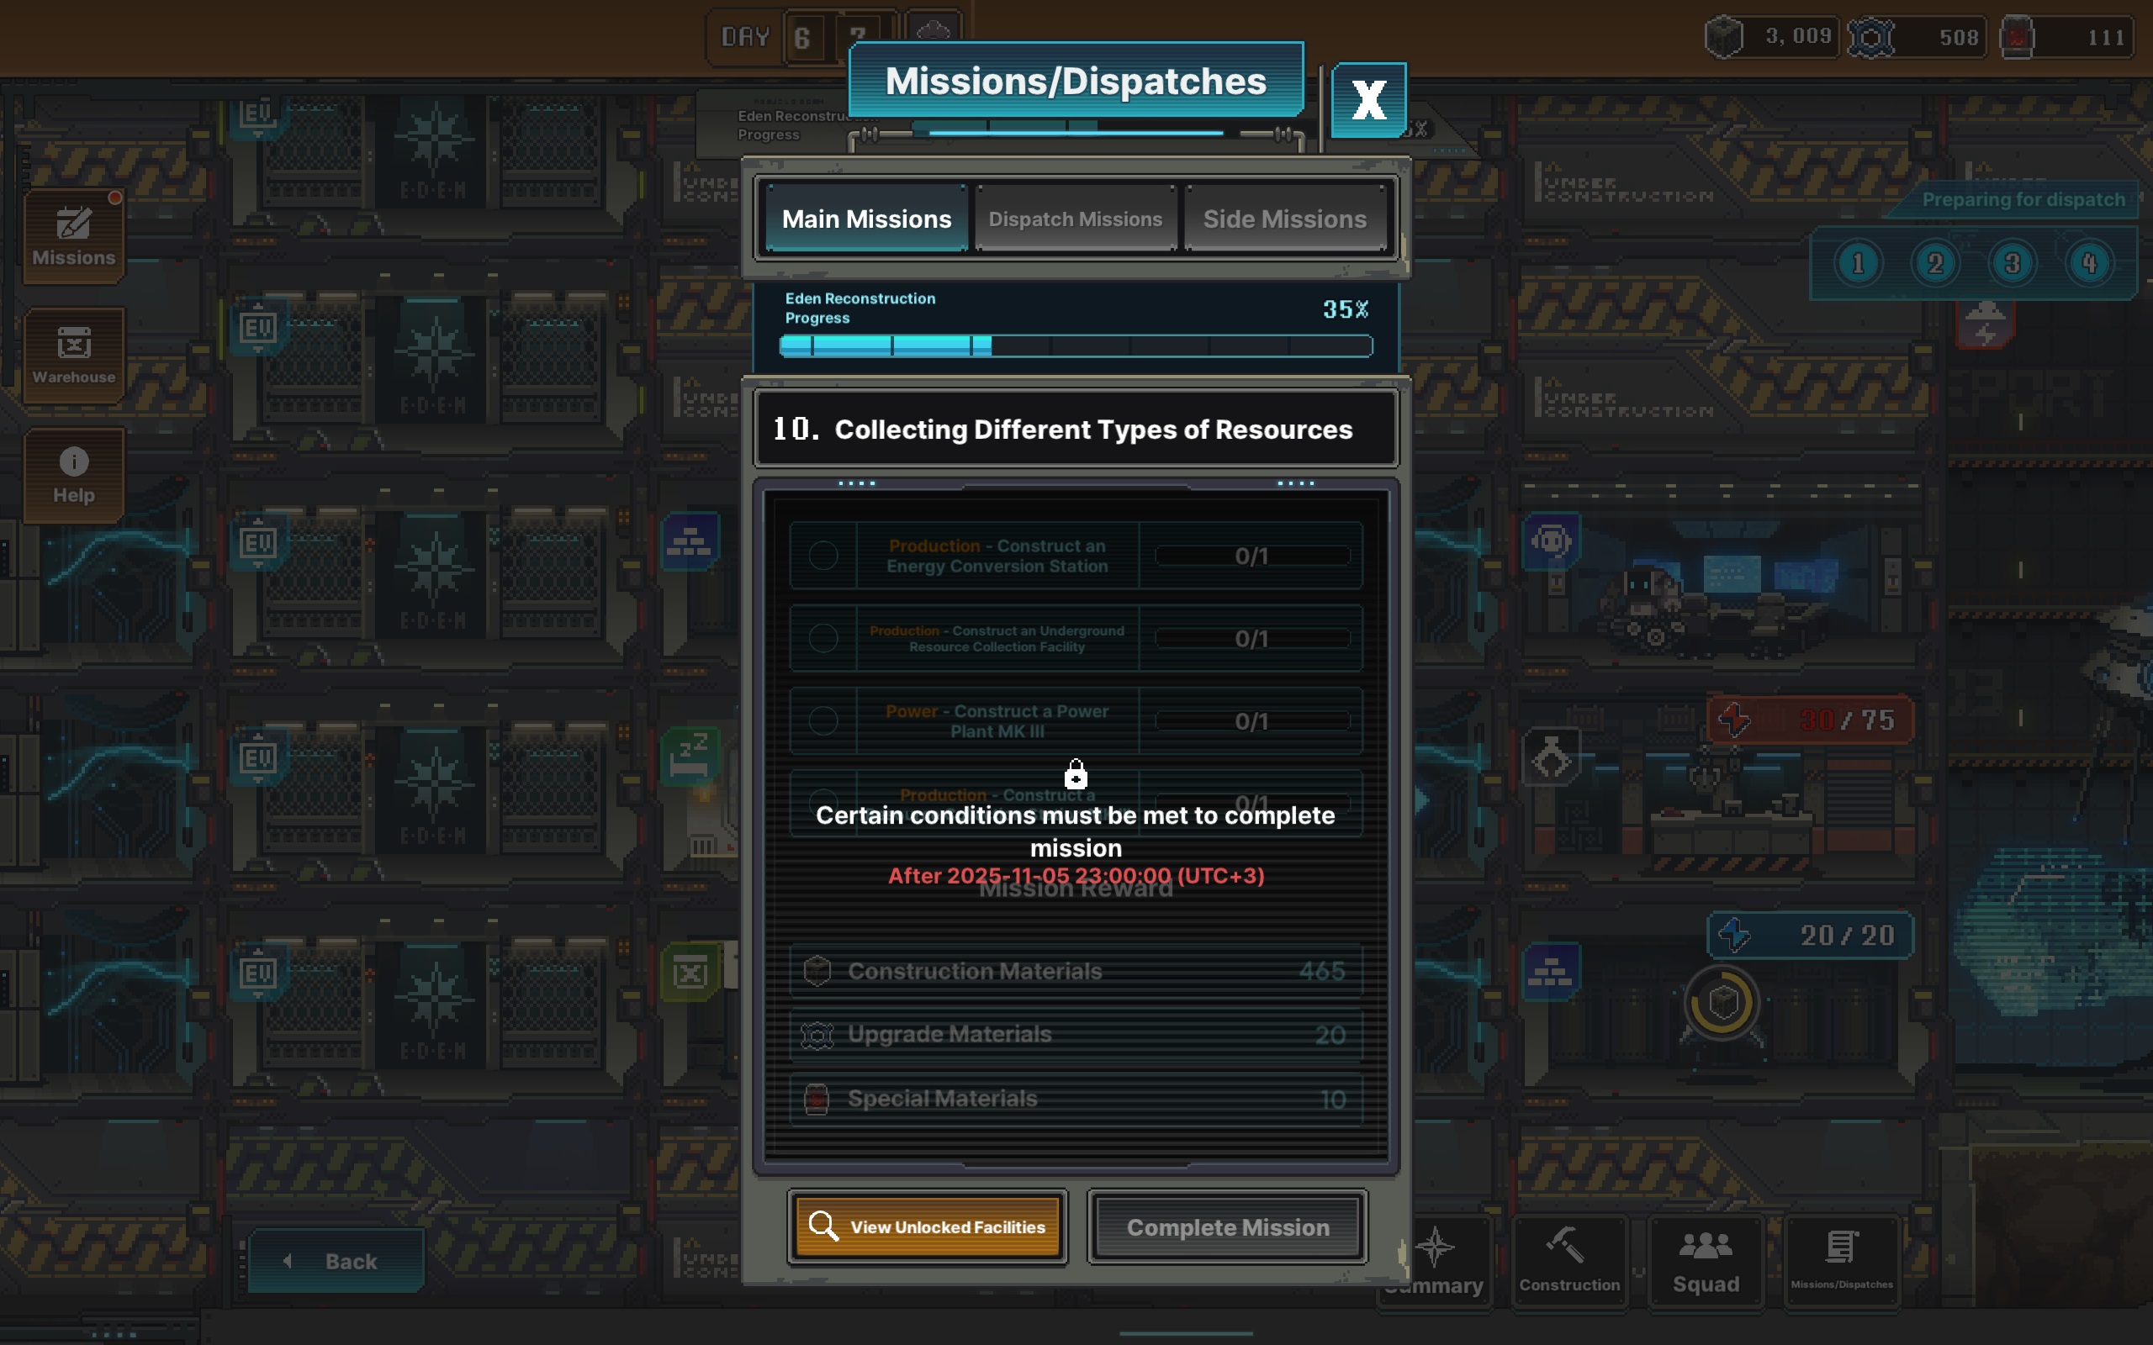Viewport: 2153px width, 1345px height.
Task: Open the Warehouse sidebar icon
Action: tap(74, 356)
